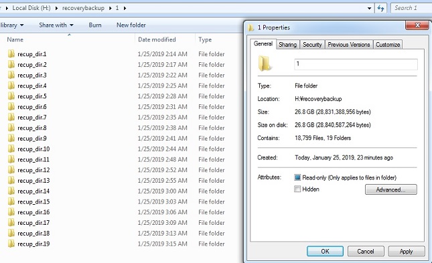The image size is (432, 263).
Task: Open the Previous Versions tab
Action: 349,45
